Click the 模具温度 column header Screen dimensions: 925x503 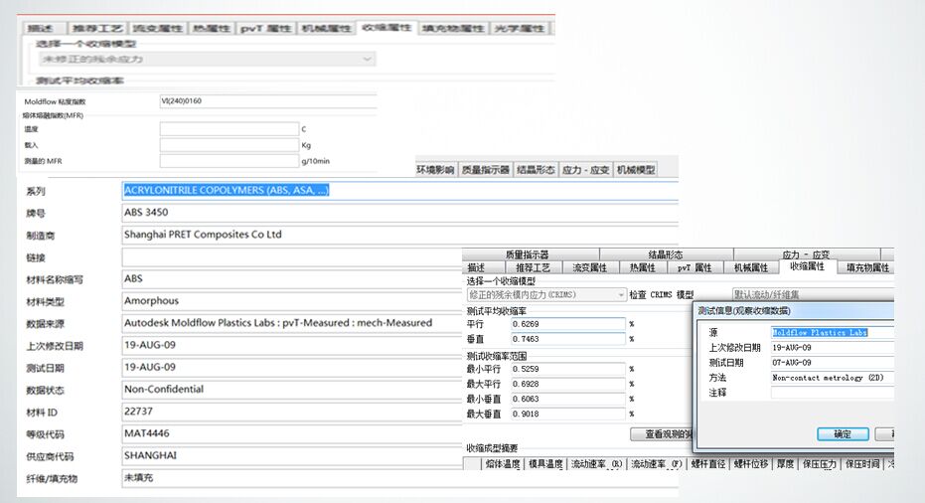tap(545, 464)
